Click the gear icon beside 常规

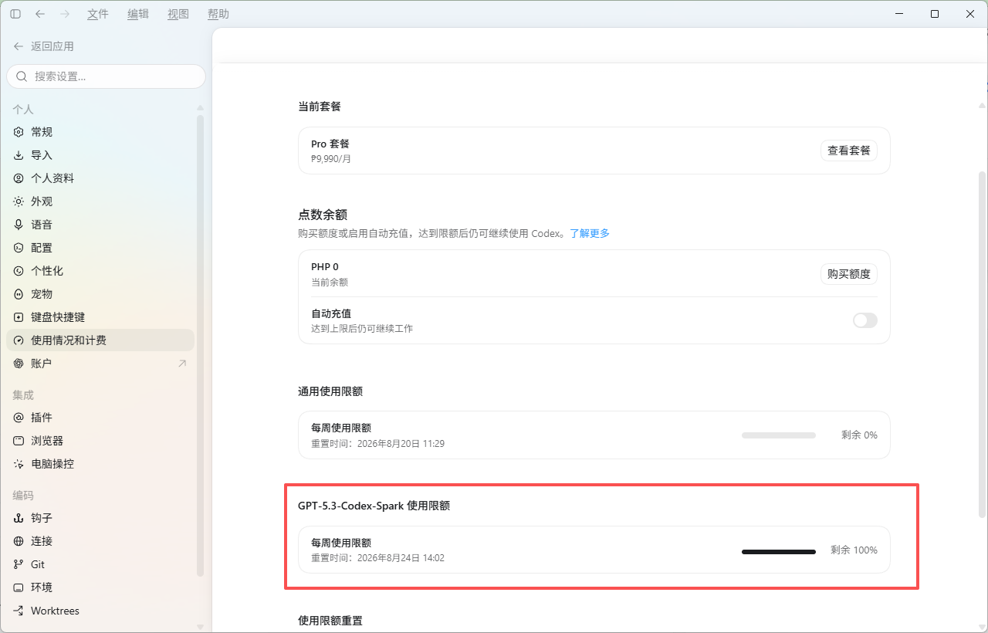[x=19, y=132]
